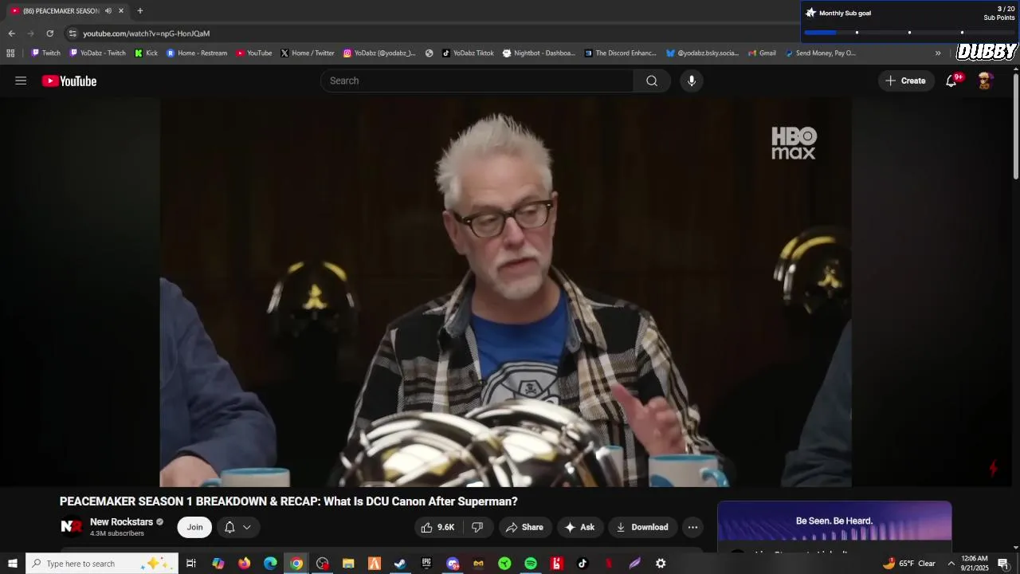This screenshot has height=574, width=1020.
Task: Open the New Rockstars channel name link
Action: tap(121, 522)
